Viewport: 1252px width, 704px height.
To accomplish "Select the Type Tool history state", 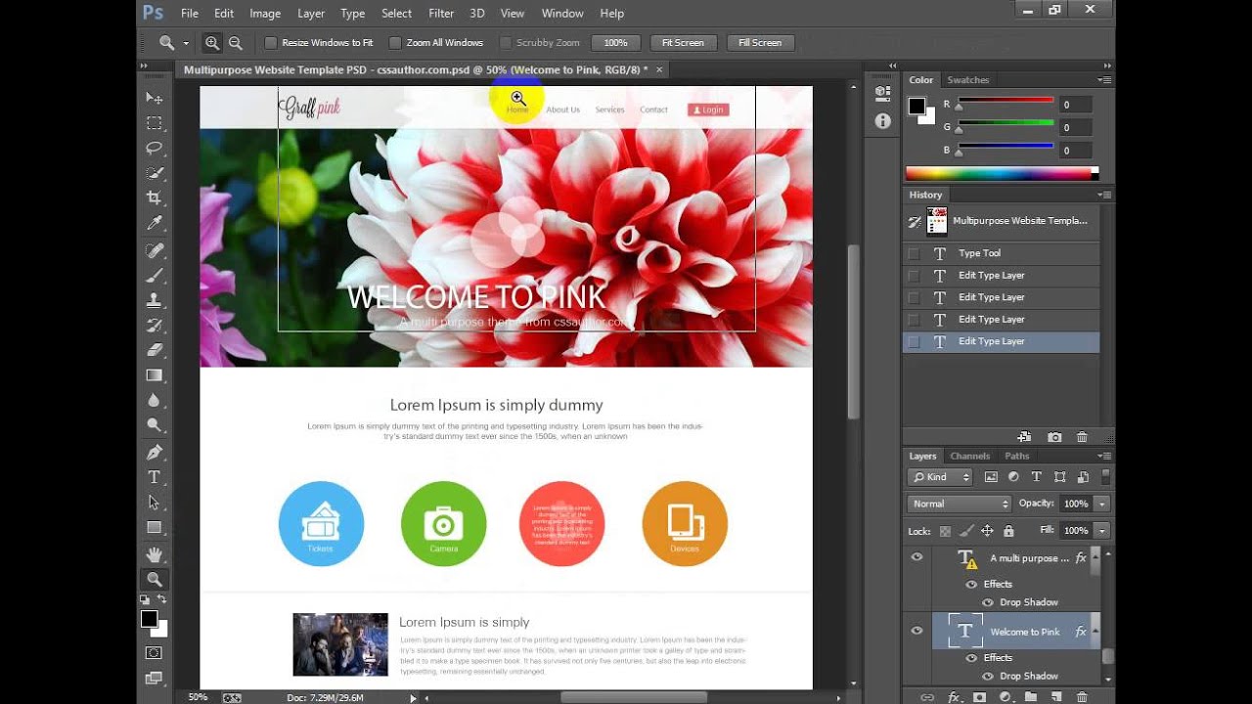I will point(1001,253).
